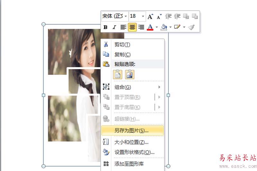Click the increase indent icon
This screenshot has height=171, width=257.
177,16
